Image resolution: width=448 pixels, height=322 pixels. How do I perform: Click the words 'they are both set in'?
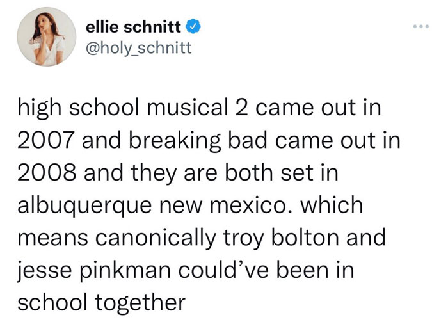(x=235, y=173)
